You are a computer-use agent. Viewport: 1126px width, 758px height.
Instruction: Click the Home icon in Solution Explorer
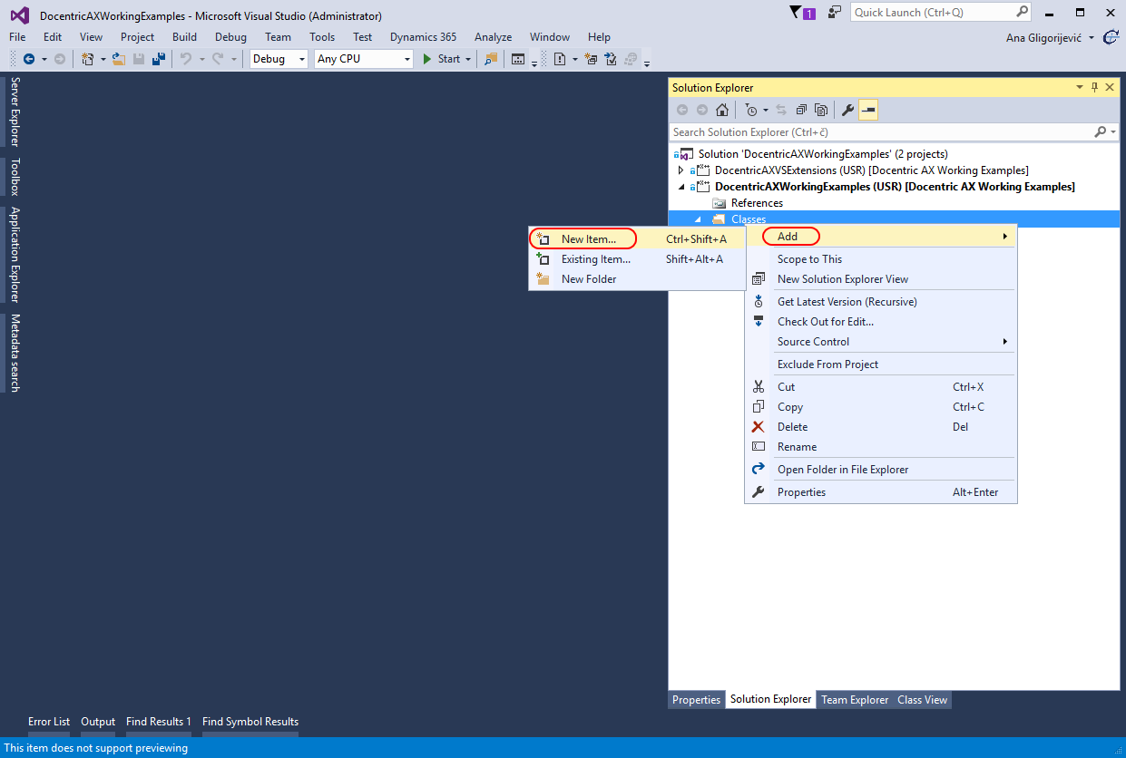(722, 111)
